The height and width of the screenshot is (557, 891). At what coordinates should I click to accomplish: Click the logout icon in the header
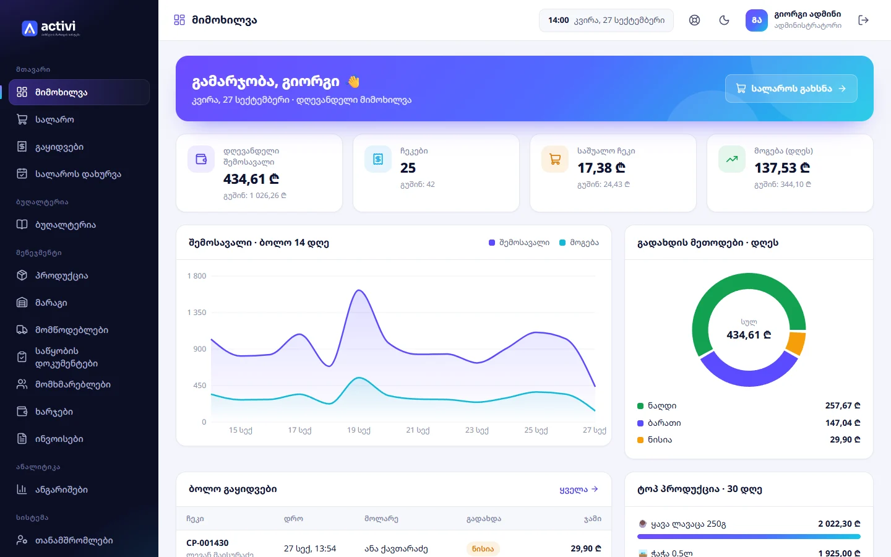point(864,20)
